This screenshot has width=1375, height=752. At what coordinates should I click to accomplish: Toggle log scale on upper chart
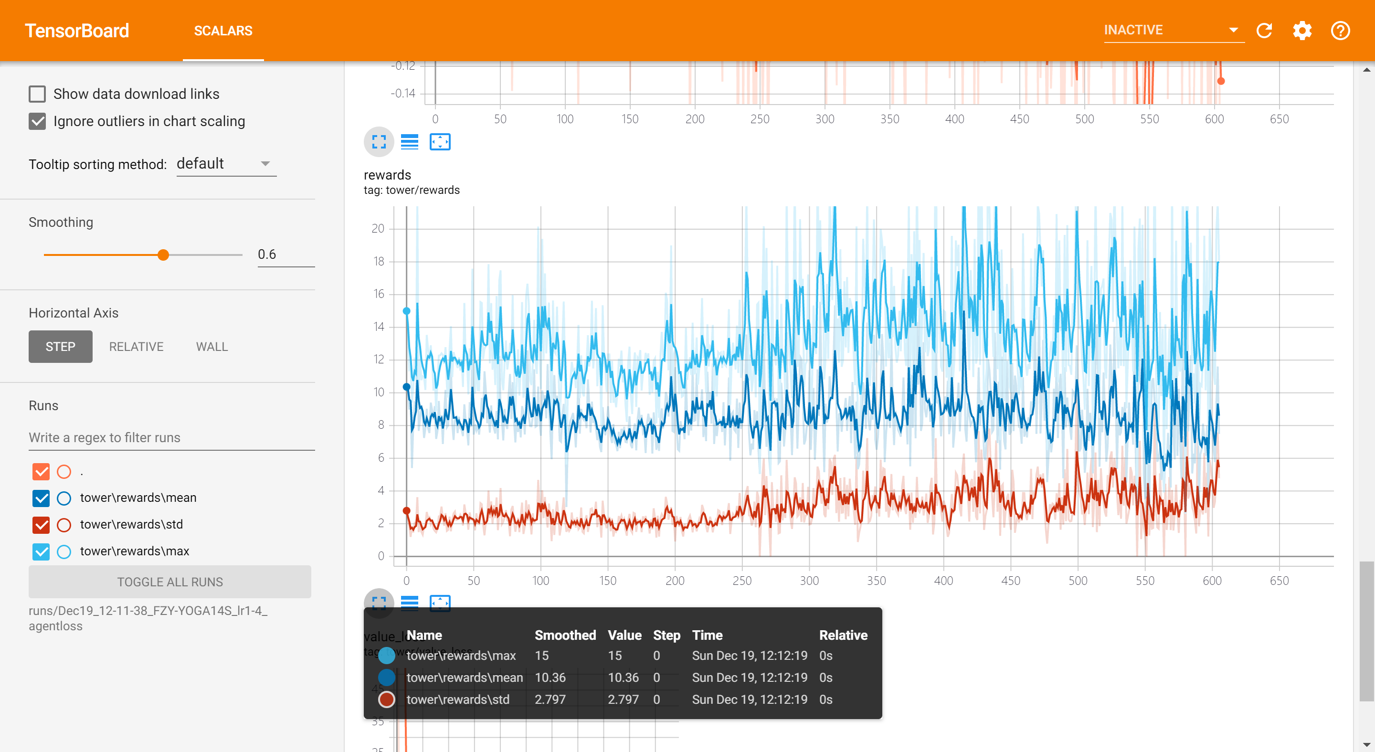coord(410,141)
